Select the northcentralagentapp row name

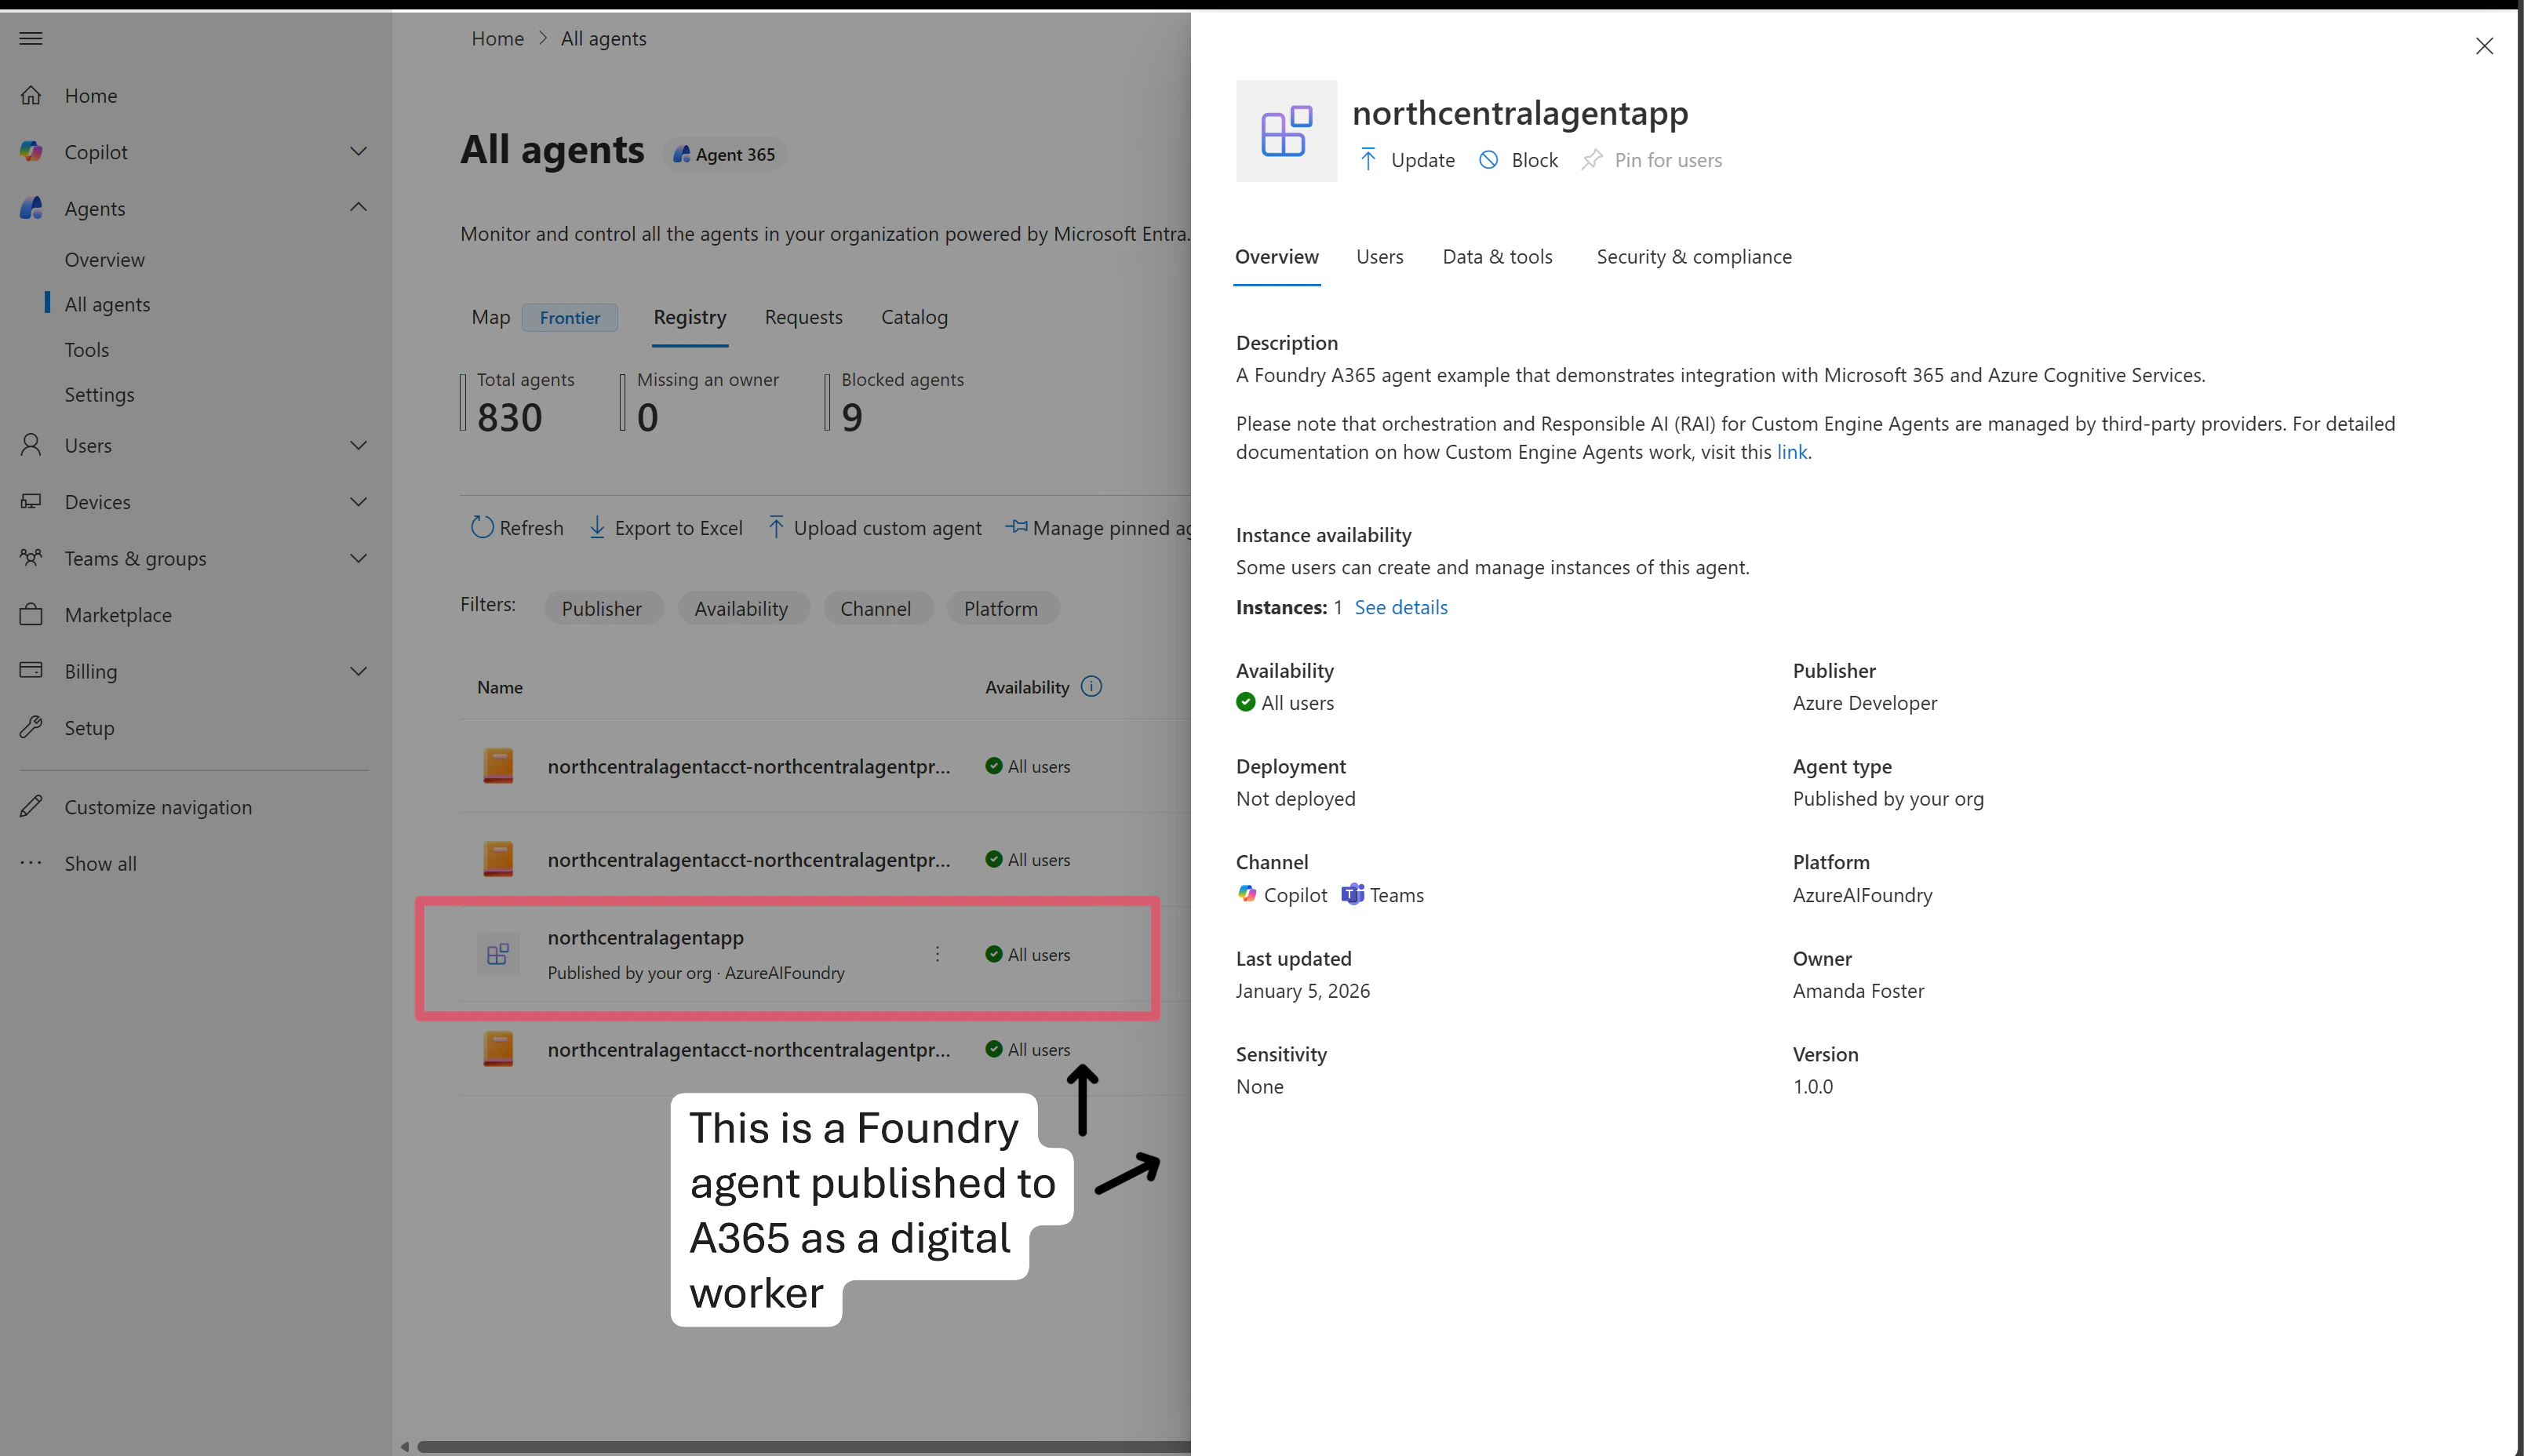tap(646, 938)
